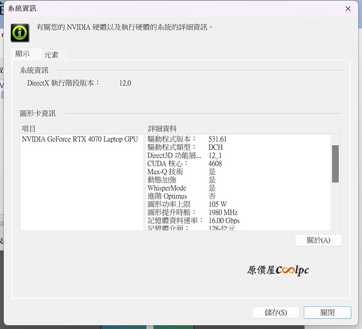The image size is (362, 329).
Task: Click the DirectX version value 12.0
Action: 125,83
